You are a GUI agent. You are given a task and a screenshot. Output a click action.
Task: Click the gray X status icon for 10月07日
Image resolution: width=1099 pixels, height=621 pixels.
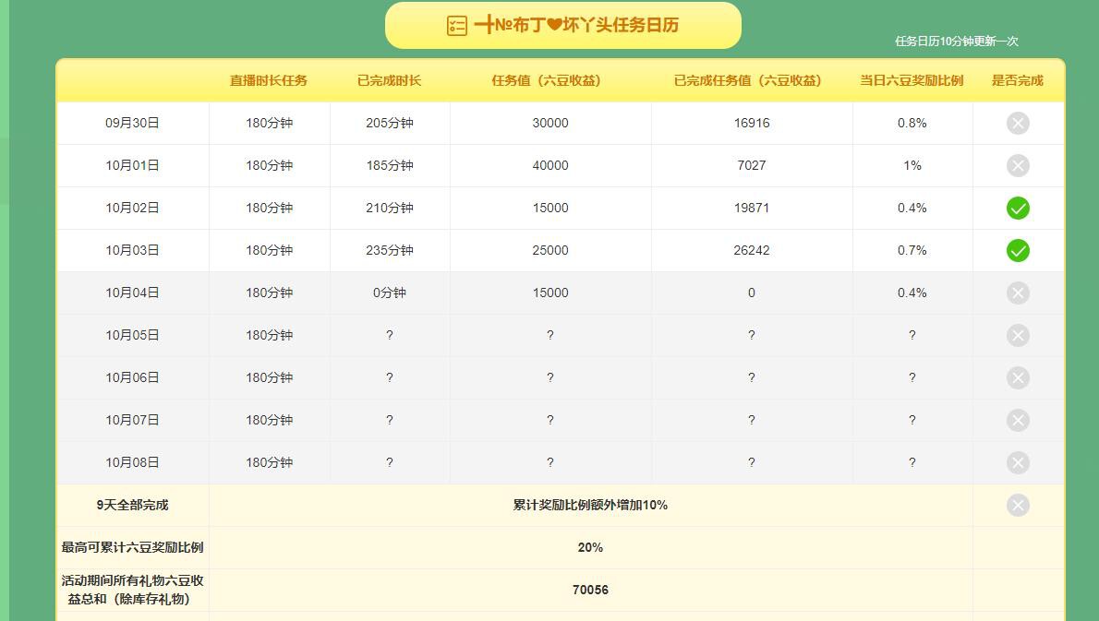pyautogui.click(x=1018, y=420)
